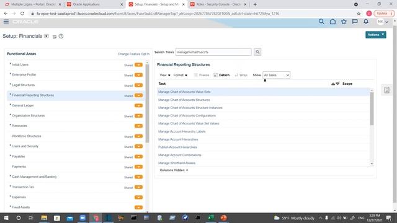397x223 pixels.
Task: Click the icon next to Setup Financials dropdown
Action: coord(54,37)
